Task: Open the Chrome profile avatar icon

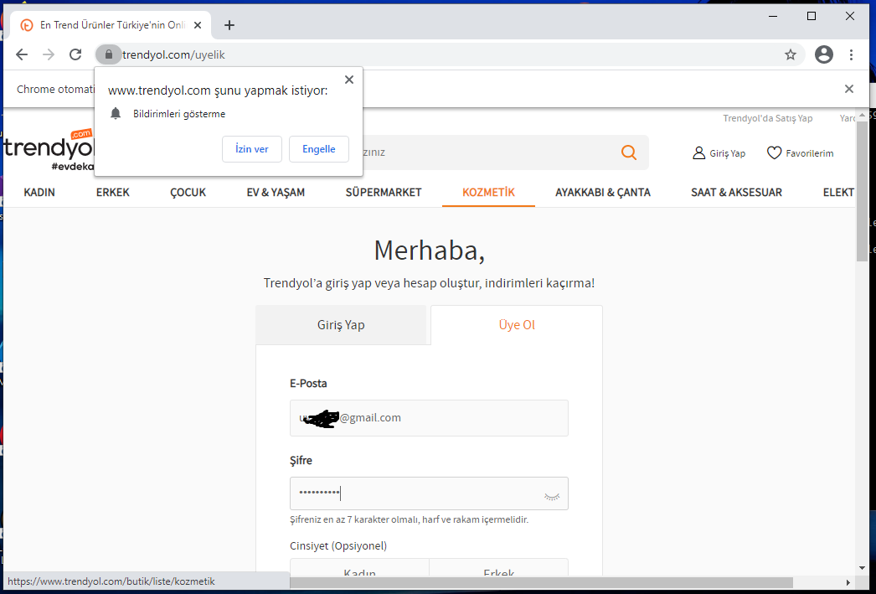Action: [824, 54]
